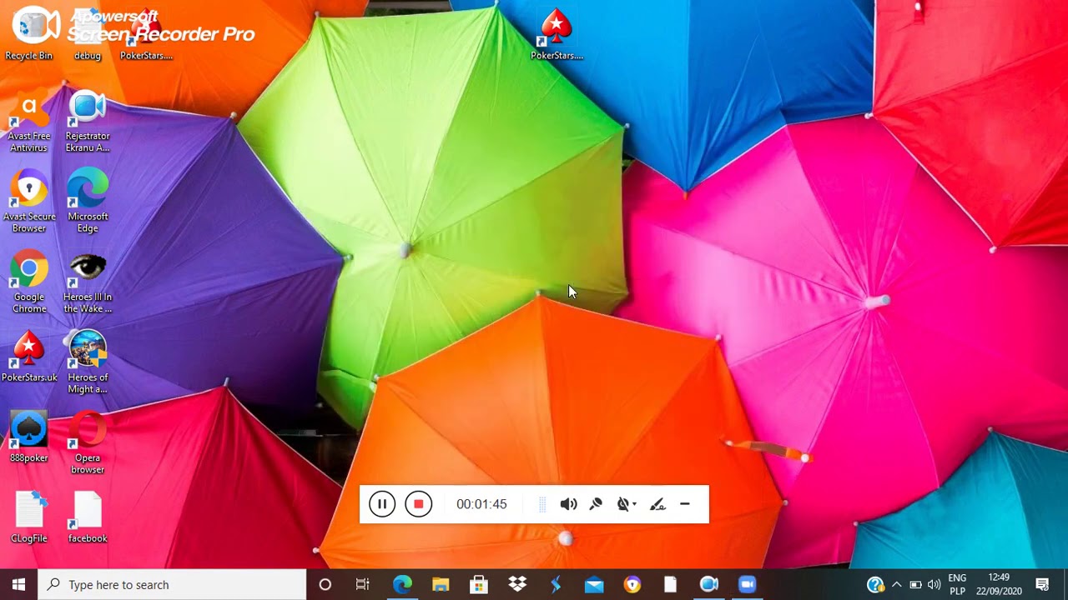Image resolution: width=1068 pixels, height=600 pixels.
Task: Select the facebook desktop shortcut
Action: [x=88, y=517]
